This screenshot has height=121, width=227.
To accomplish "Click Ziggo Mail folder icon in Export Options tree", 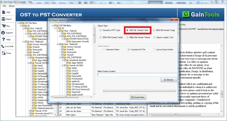I will point(70,63).
